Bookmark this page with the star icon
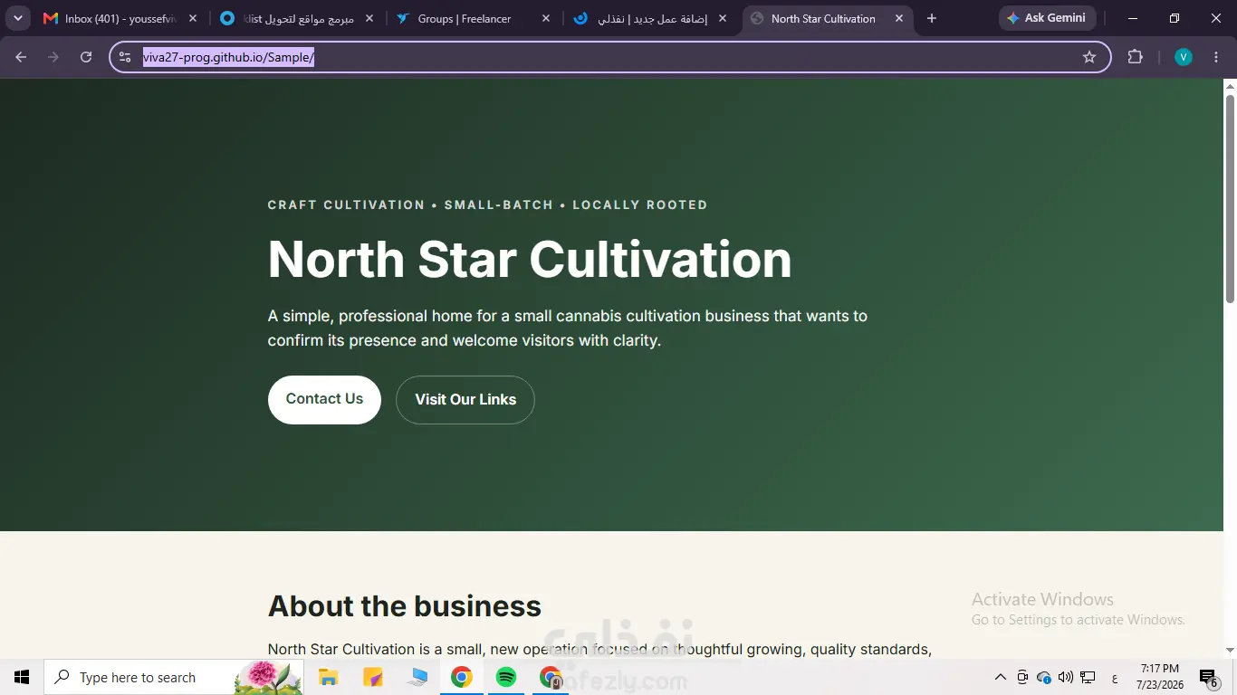 [1089, 57]
